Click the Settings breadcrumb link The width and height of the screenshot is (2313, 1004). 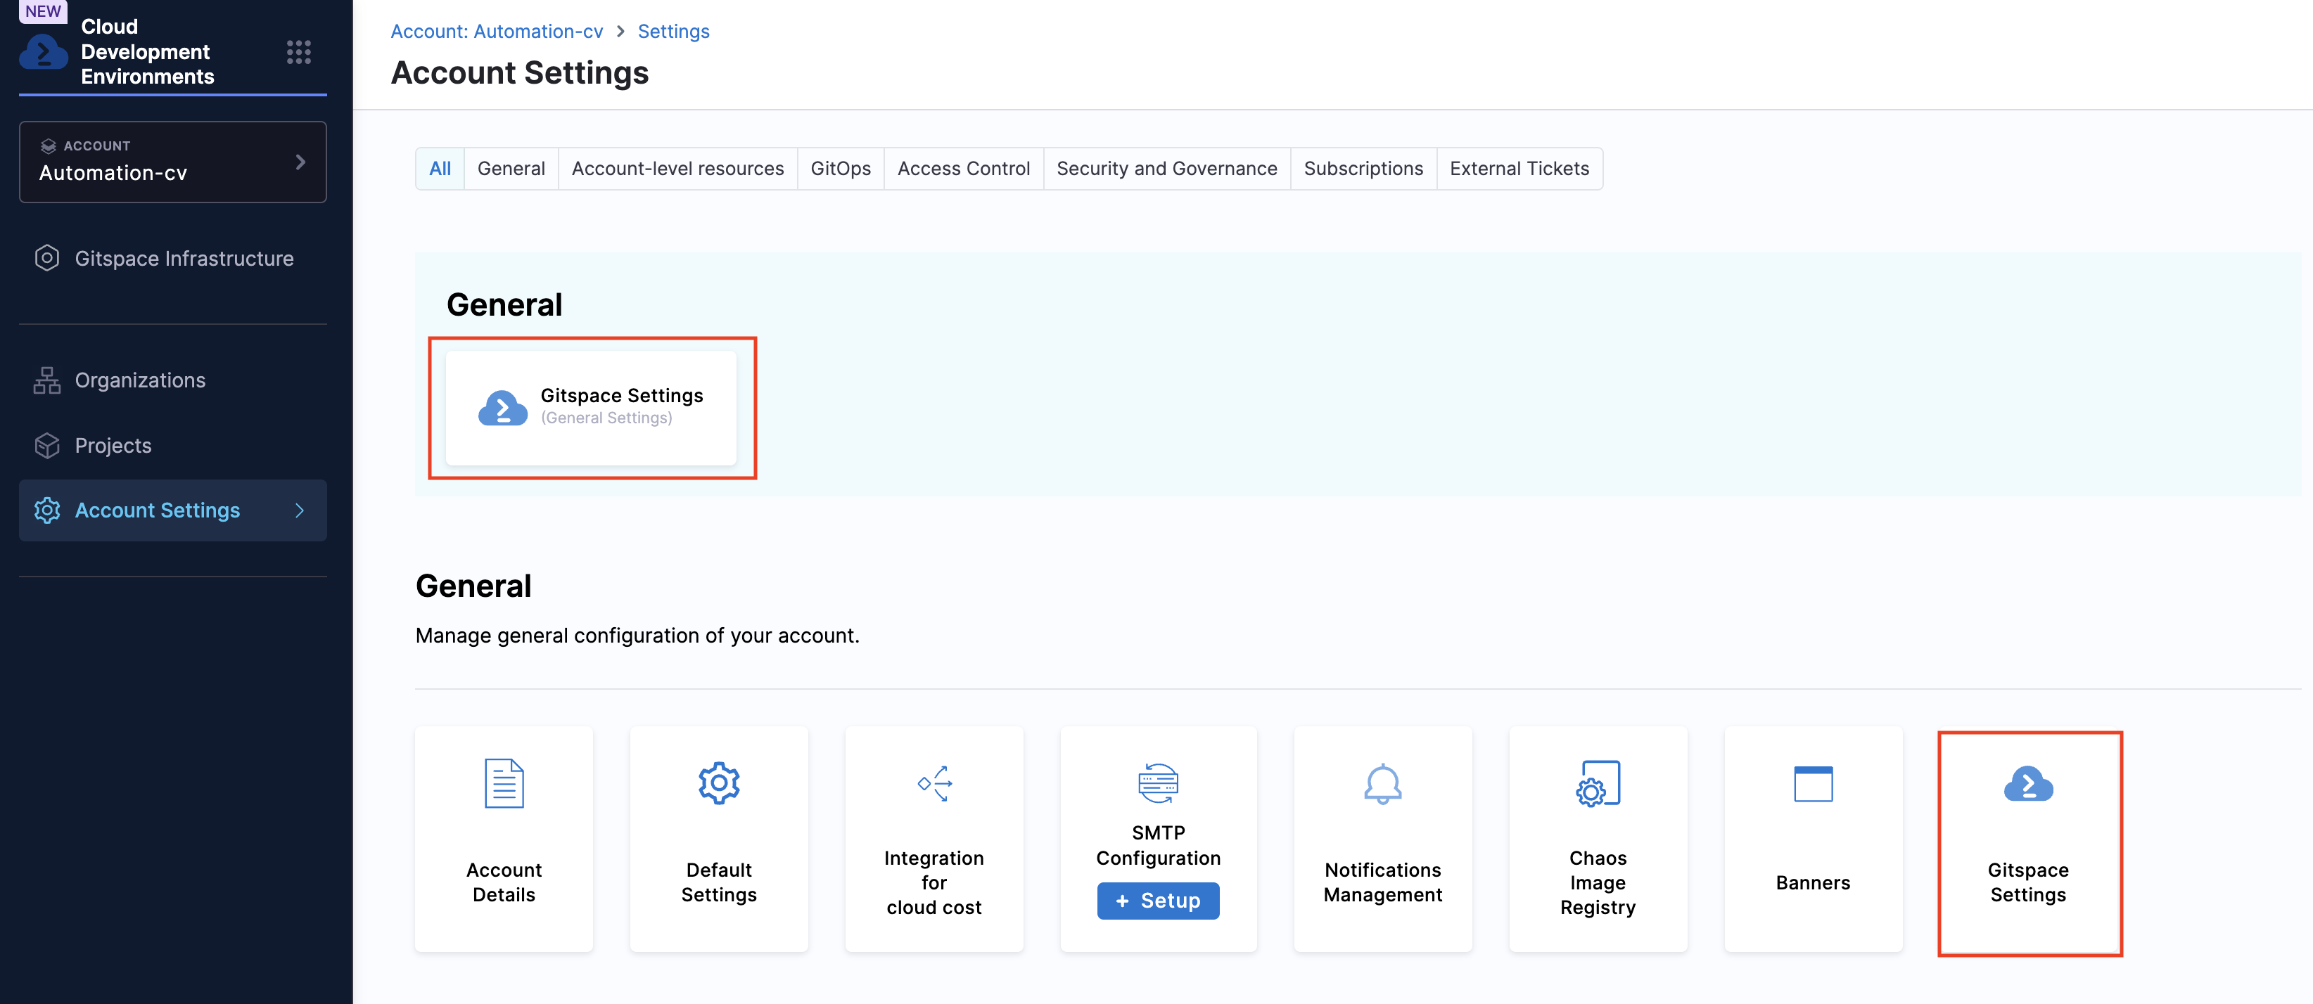pyautogui.click(x=673, y=32)
